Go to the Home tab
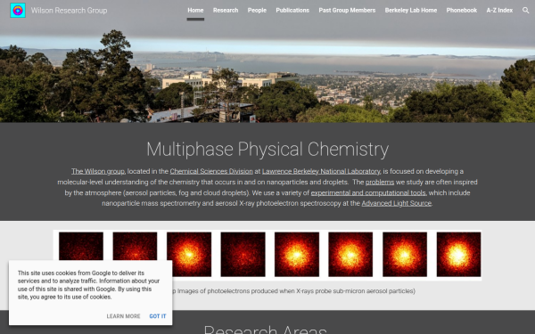The width and height of the screenshot is (535, 334). [x=195, y=10]
